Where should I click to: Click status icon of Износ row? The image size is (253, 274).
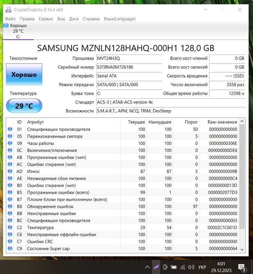point(10,171)
